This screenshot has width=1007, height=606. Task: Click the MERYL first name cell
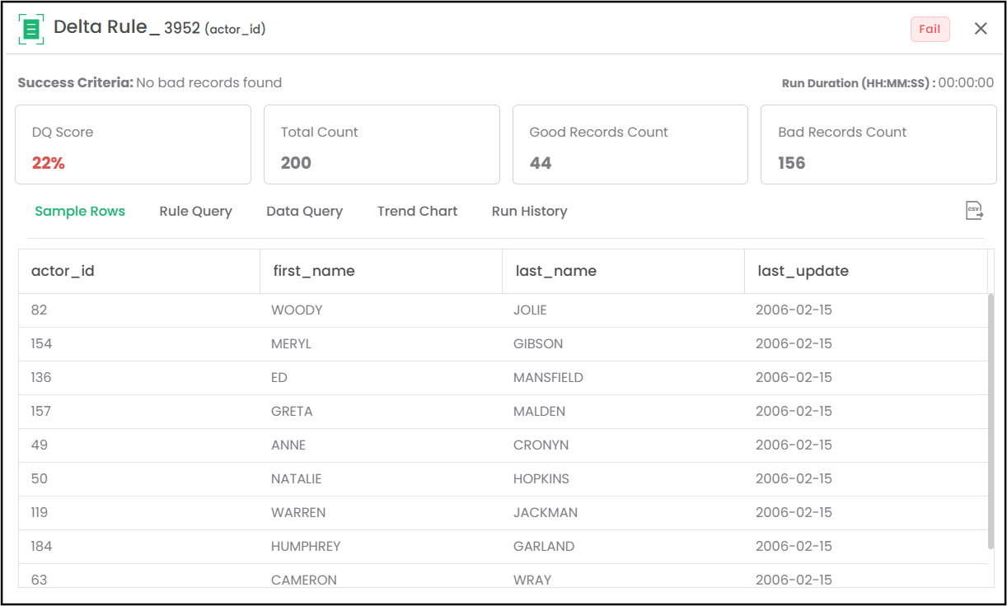click(x=381, y=344)
